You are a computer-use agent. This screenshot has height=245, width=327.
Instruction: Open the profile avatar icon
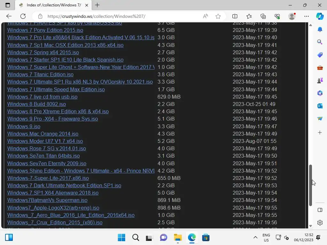[x=292, y=16]
